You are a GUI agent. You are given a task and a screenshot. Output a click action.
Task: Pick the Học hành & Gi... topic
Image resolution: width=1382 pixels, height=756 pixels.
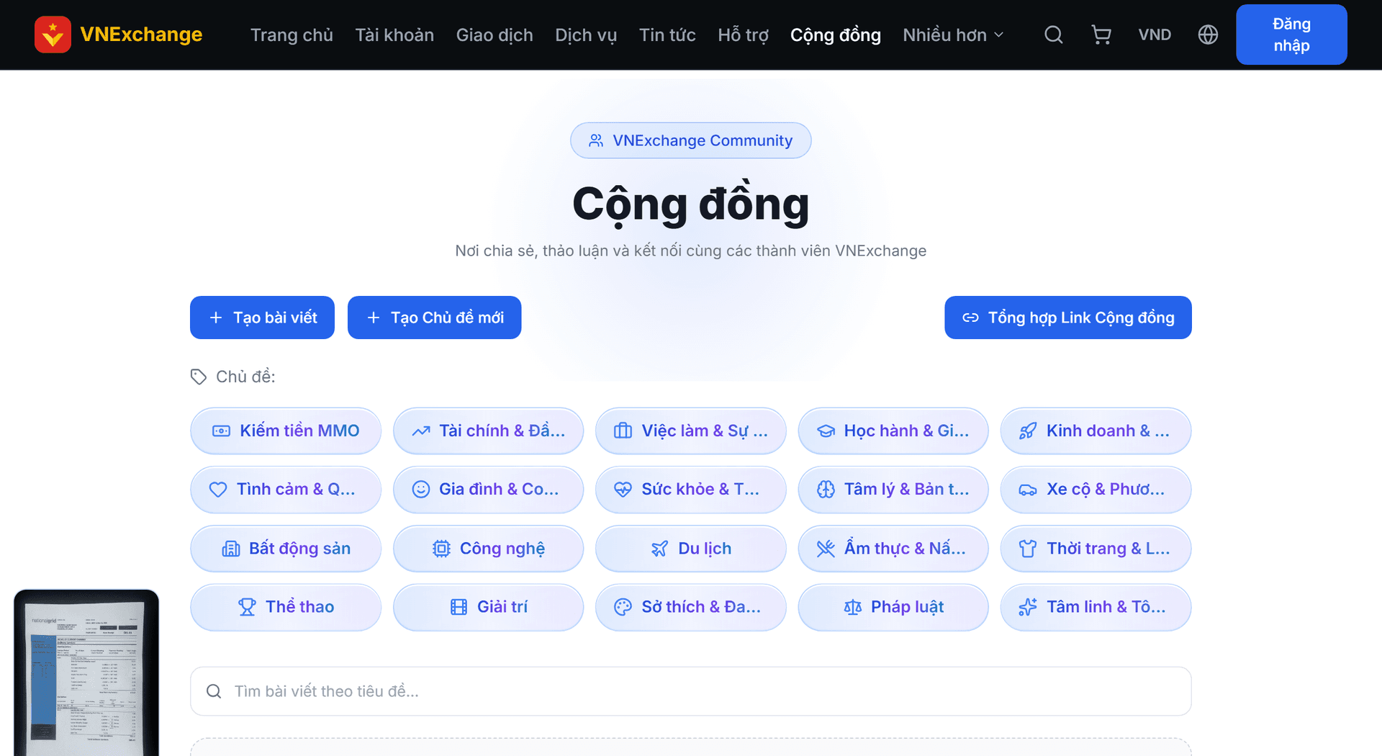pyautogui.click(x=893, y=431)
